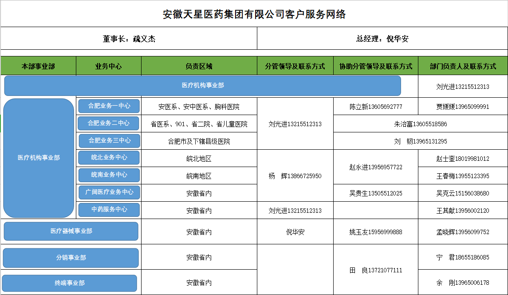Viewport: 508px width, 295px height.
Task: Click the 合肥业务三中心 shape
Action: pos(110,140)
